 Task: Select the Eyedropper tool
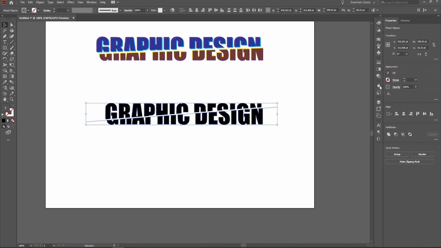[x=5, y=82]
